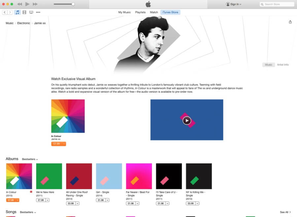Go to the Music breadcrumb
Image resolution: width=297 pixels, height=217 pixels.
[10, 23]
